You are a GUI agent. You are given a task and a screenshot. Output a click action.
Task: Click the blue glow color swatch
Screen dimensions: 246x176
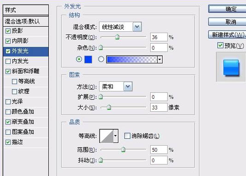click(x=88, y=59)
